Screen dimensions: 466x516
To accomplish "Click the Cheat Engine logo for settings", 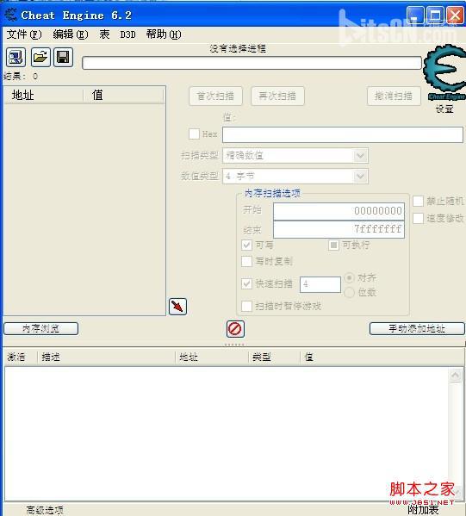I will [445, 73].
